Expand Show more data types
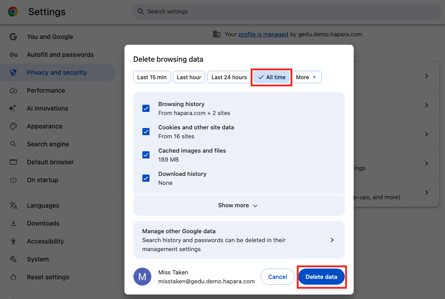 (x=239, y=205)
